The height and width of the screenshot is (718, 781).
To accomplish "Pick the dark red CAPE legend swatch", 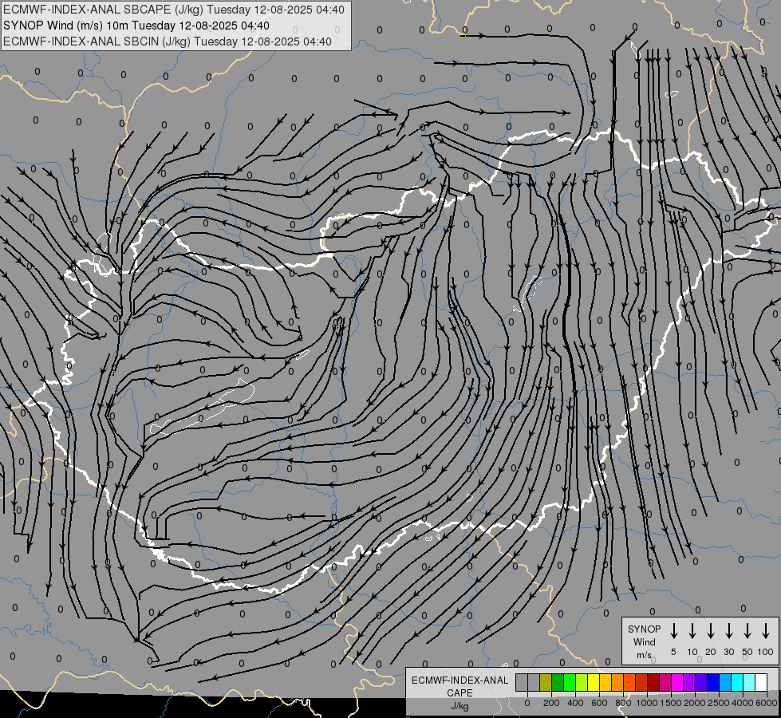I will point(653,682).
